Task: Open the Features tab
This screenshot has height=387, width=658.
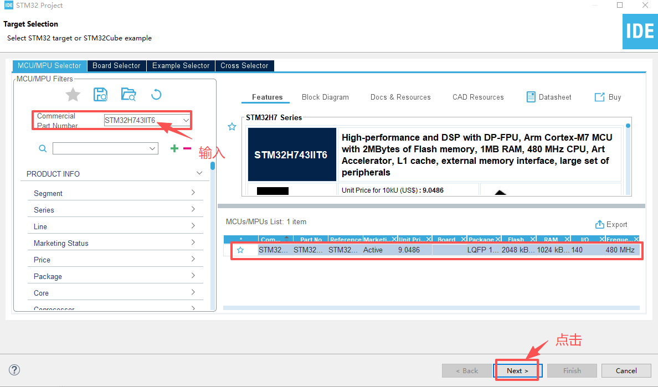Action: point(268,97)
